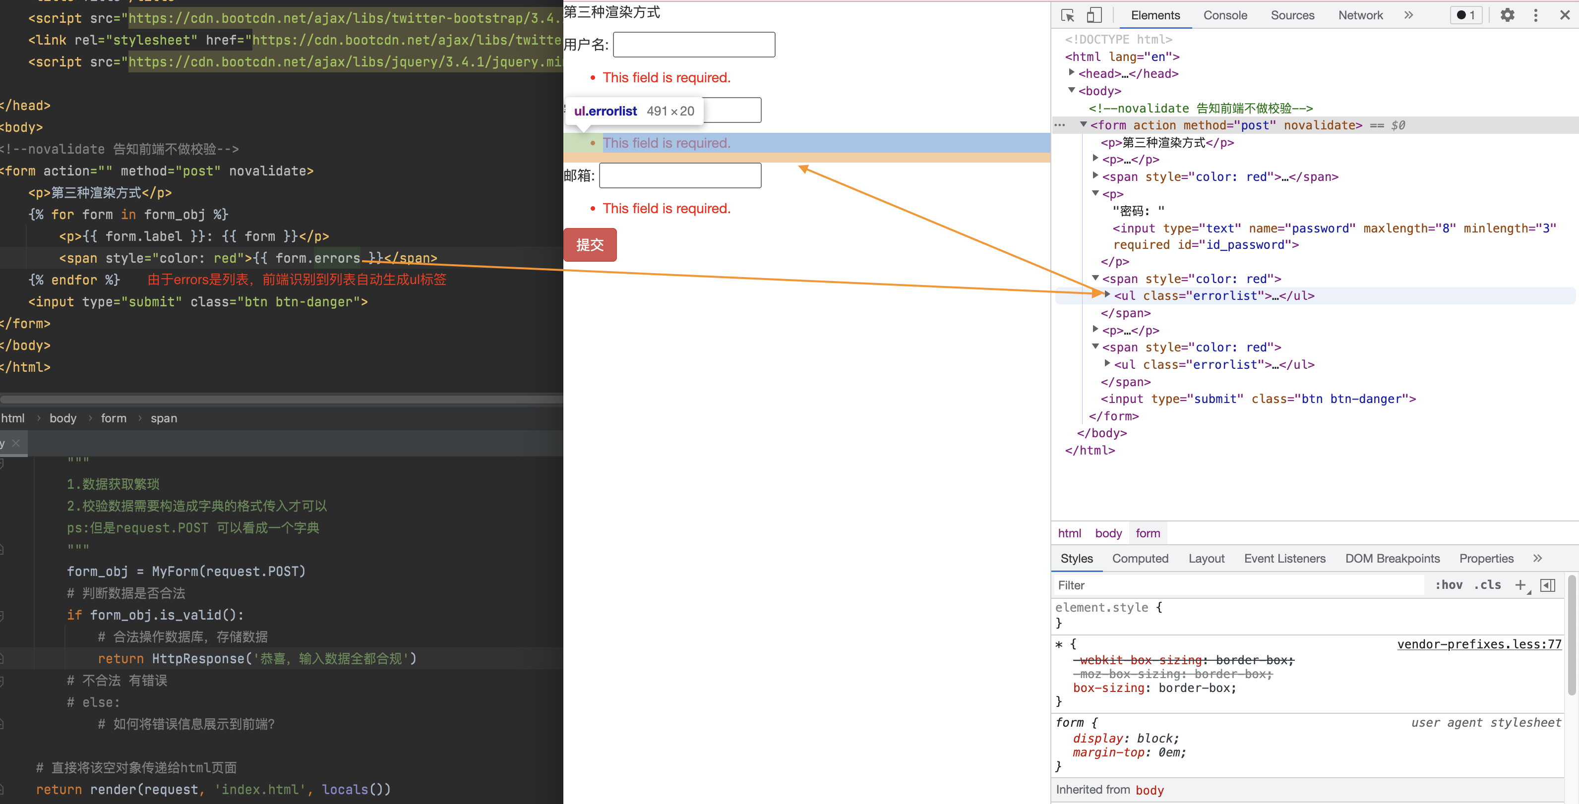1579x804 pixels.
Task: Close the open editor file tab
Action: coord(16,443)
